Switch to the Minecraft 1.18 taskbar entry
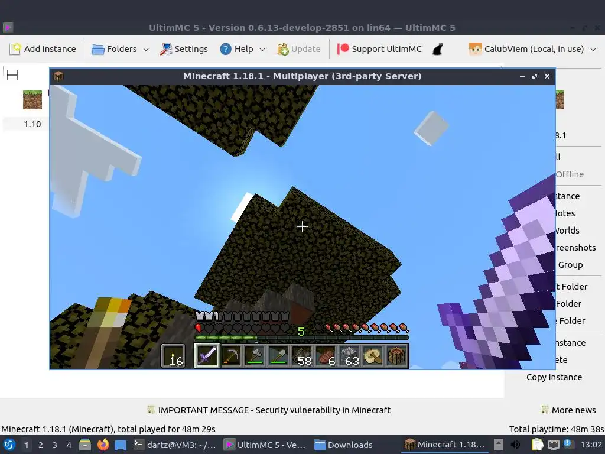 [444, 445]
